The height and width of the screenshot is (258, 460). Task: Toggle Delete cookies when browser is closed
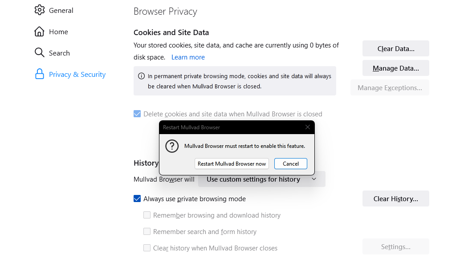coord(137,114)
